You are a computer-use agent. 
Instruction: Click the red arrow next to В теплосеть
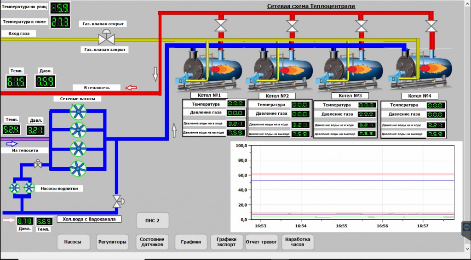[131, 88]
